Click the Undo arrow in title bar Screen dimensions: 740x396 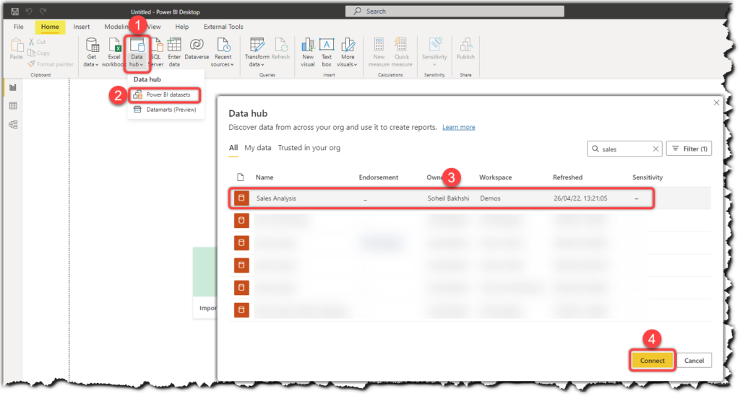[x=29, y=12]
